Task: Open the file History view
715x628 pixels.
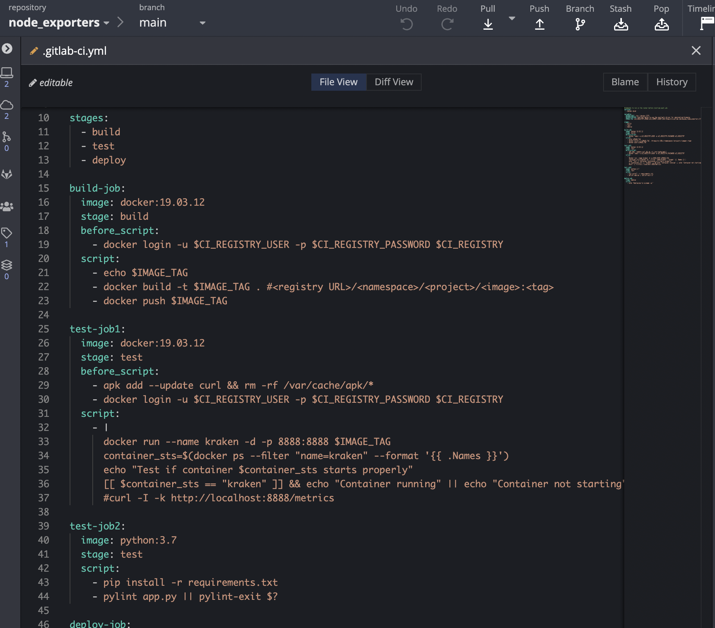Action: coord(672,82)
